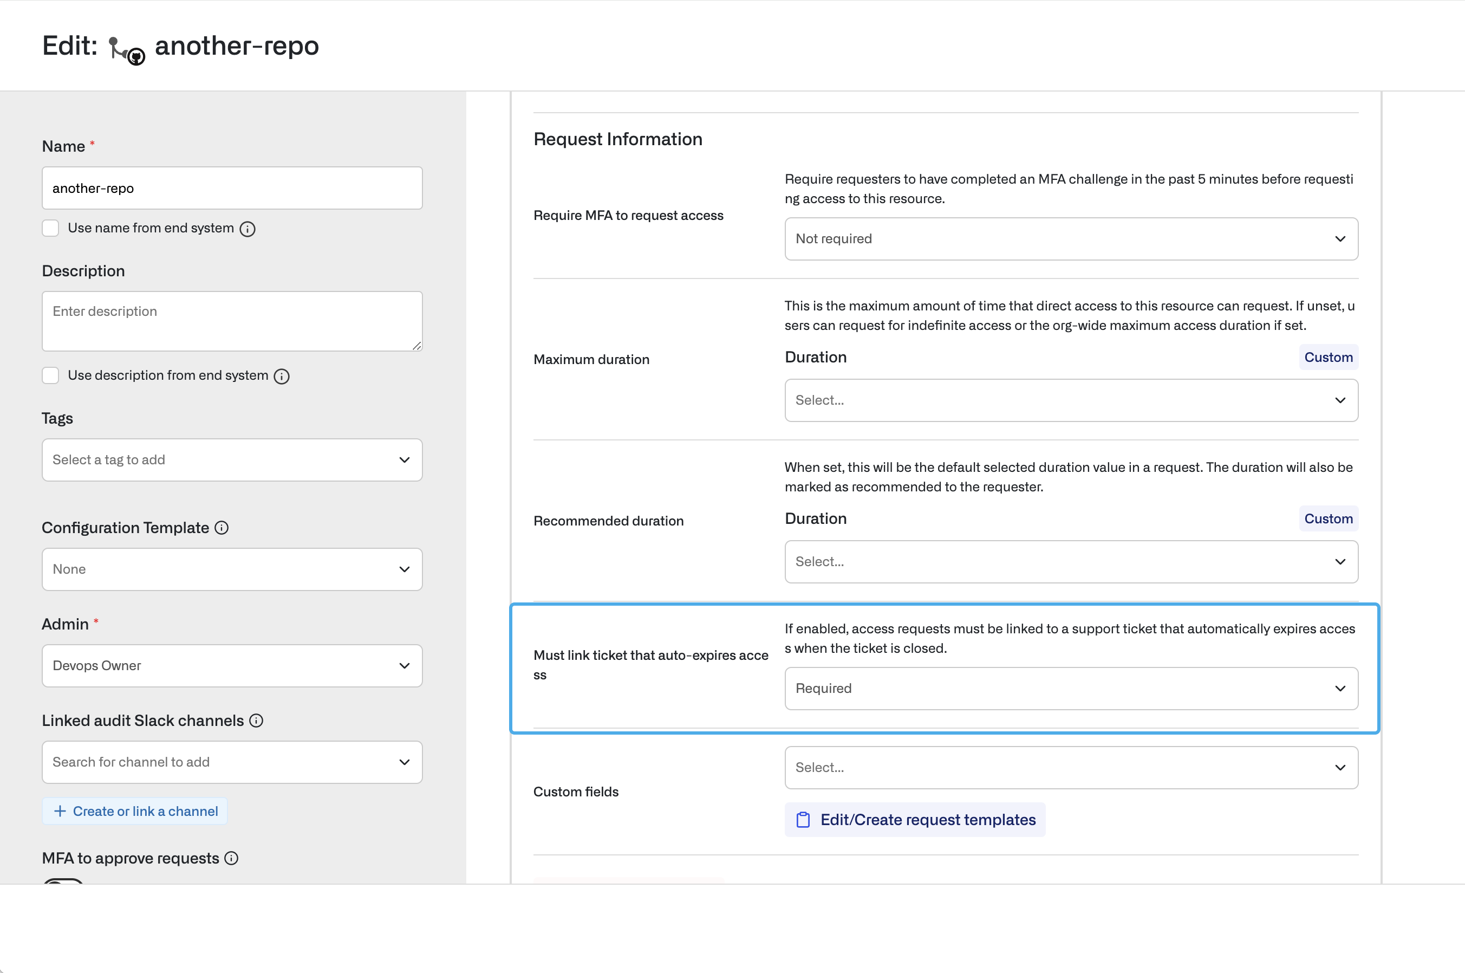Click info icon beside Use description from end system

pos(282,376)
